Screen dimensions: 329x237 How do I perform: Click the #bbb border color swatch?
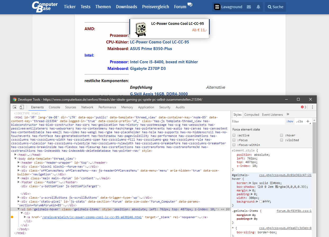pos(271,183)
